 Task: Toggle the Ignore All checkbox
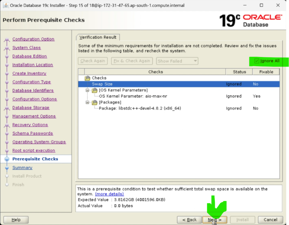(x=257, y=61)
